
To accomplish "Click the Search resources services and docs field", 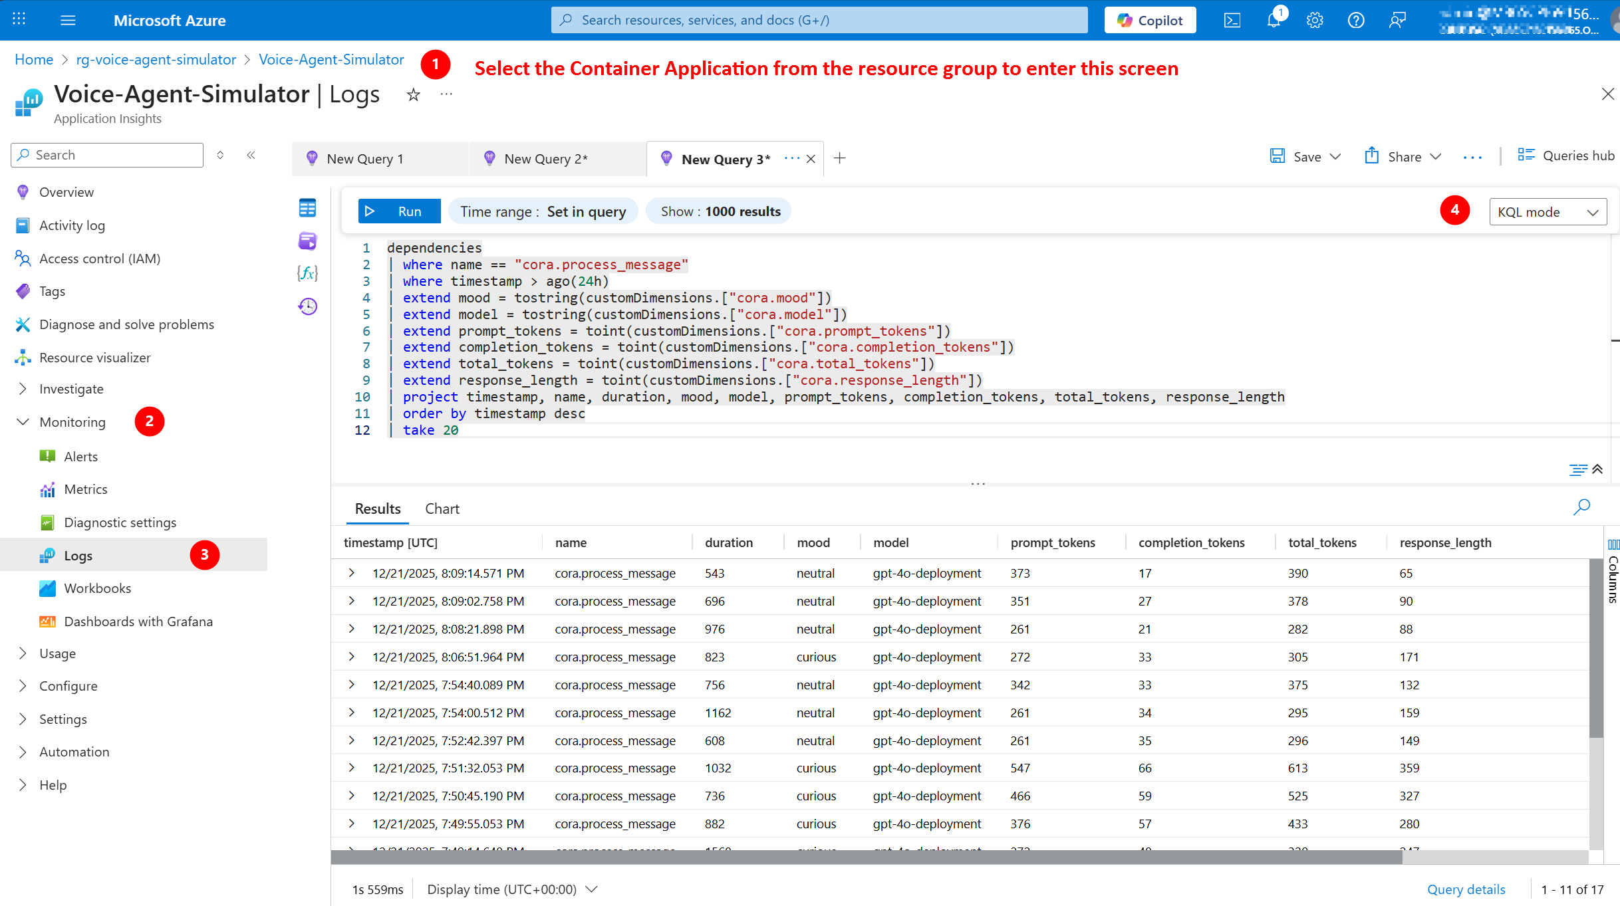I will [x=818, y=19].
